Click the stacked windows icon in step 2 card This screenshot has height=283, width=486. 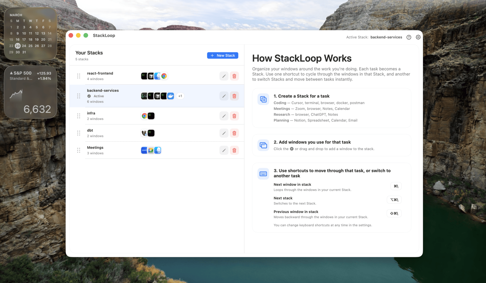[x=263, y=145]
